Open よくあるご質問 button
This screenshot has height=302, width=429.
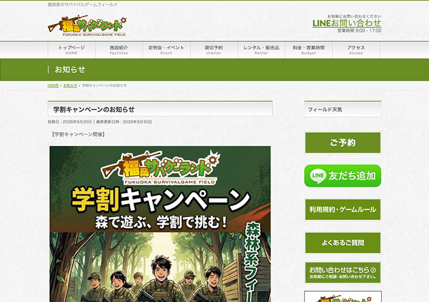click(343, 243)
